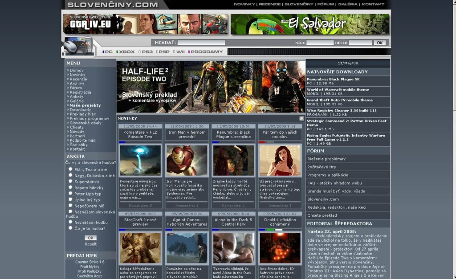Open the 'Age of Conan: Hyborian Adventures' headline
Screen dimensions: 456x279
[x=187, y=222]
